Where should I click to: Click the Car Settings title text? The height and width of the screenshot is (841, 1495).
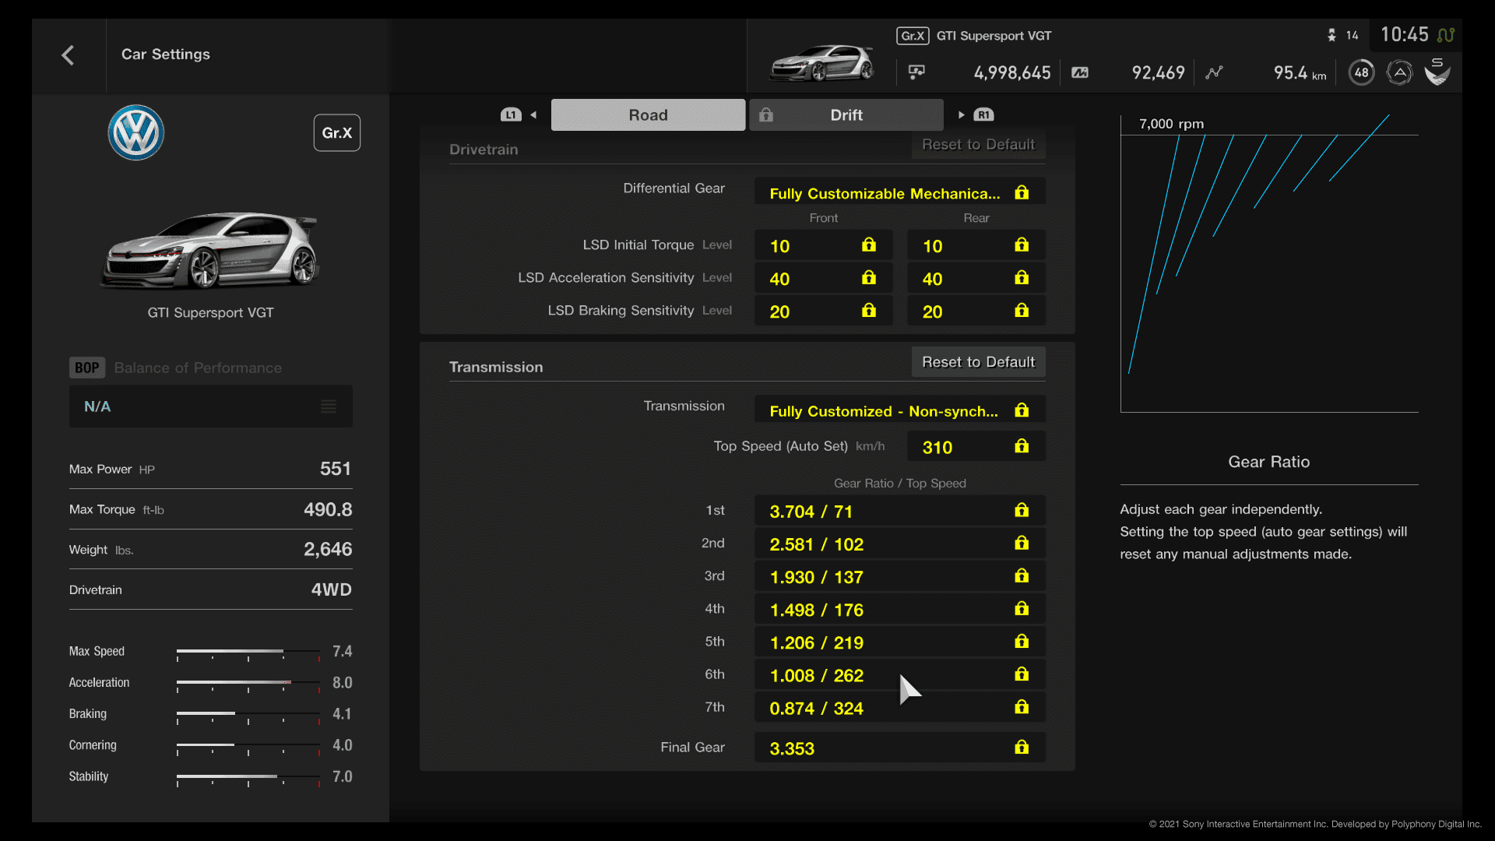[x=166, y=54]
